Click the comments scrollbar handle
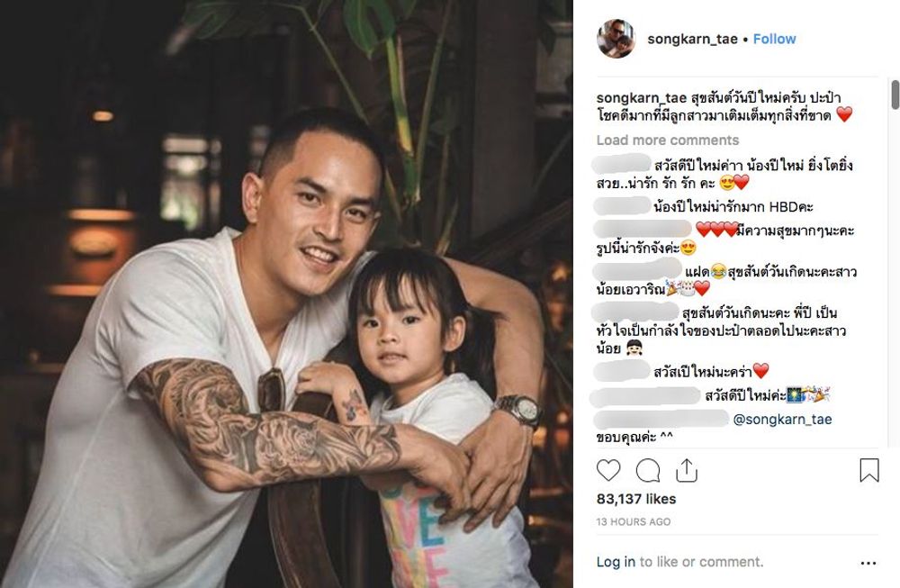Screen dimensions: 900x588 tap(895, 95)
